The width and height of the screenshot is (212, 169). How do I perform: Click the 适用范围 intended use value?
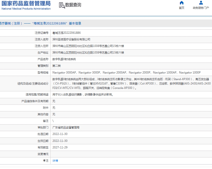point(83,95)
